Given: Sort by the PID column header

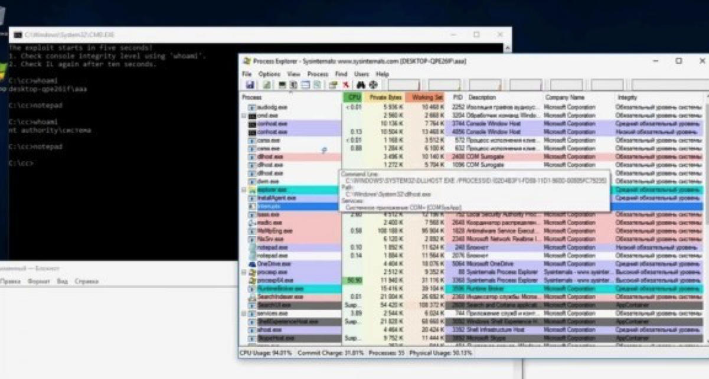Looking at the screenshot, I should 458,97.
